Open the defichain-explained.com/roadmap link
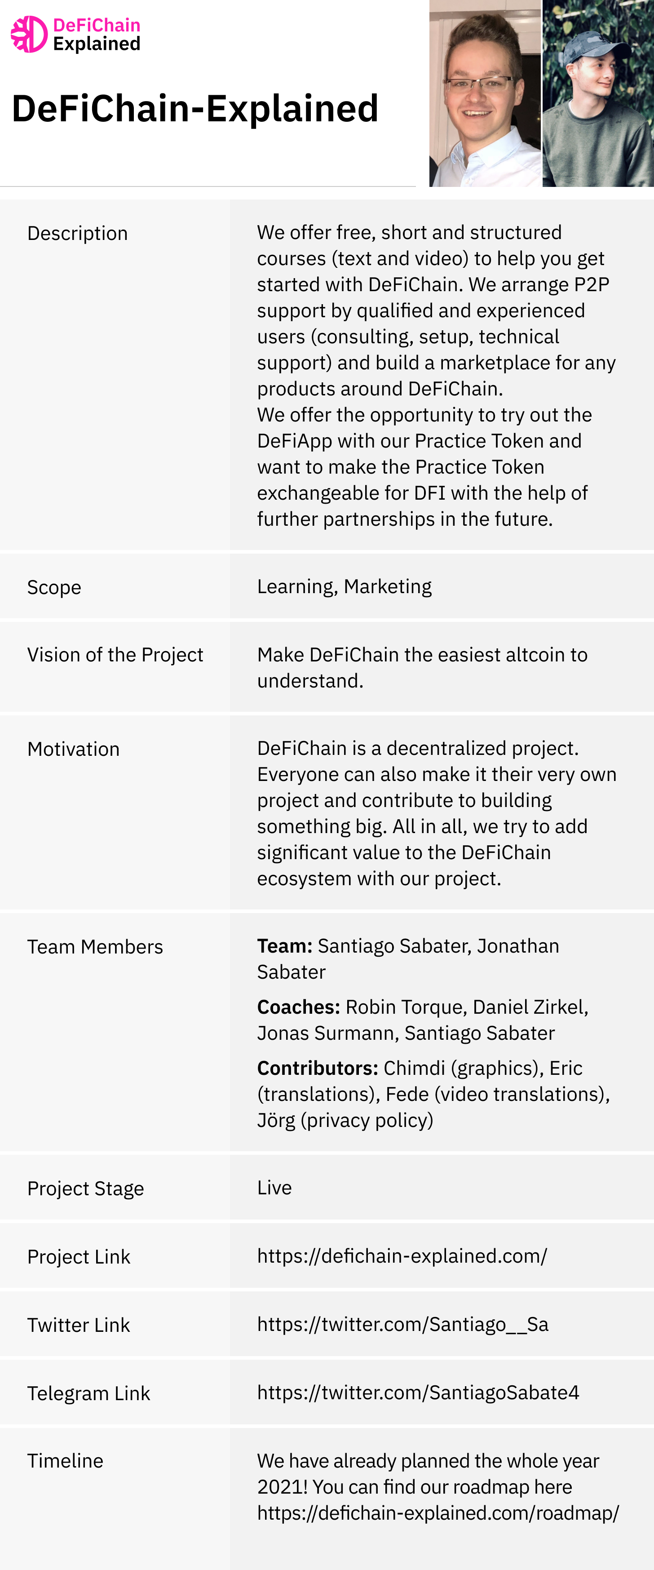 (437, 1513)
